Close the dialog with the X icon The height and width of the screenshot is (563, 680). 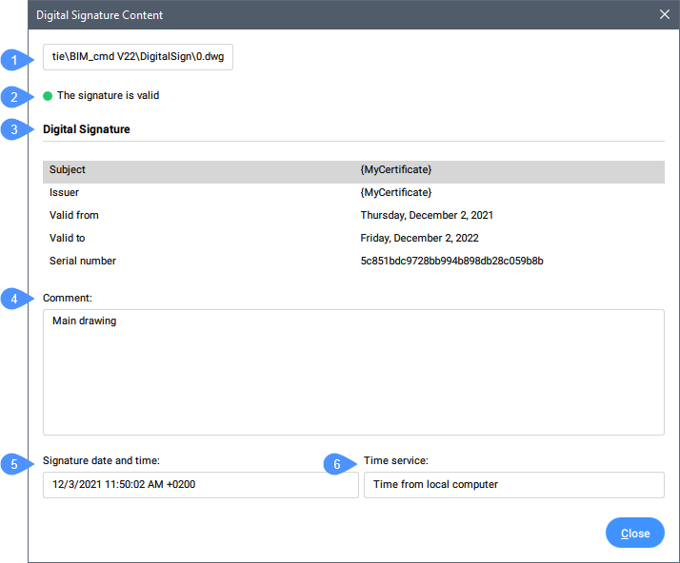[x=665, y=14]
